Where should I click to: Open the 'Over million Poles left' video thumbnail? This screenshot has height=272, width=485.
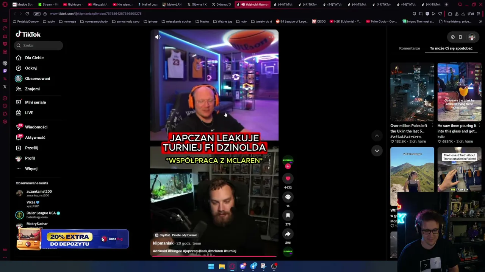tap(412, 92)
